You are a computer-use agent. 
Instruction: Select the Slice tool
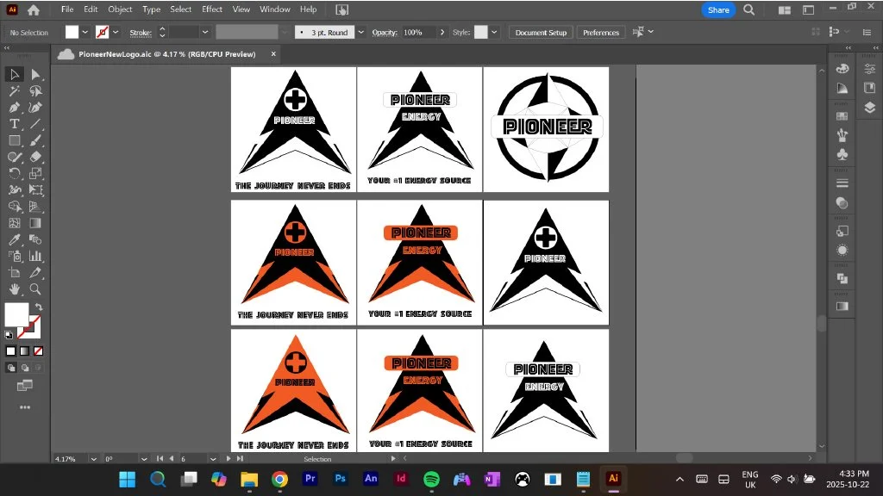point(35,273)
